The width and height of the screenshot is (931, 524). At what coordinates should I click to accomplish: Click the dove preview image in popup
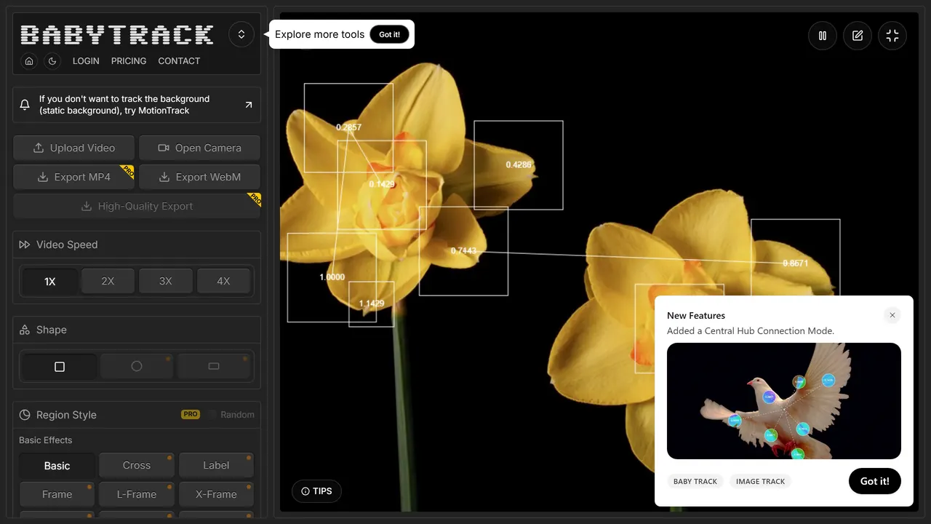pos(784,401)
